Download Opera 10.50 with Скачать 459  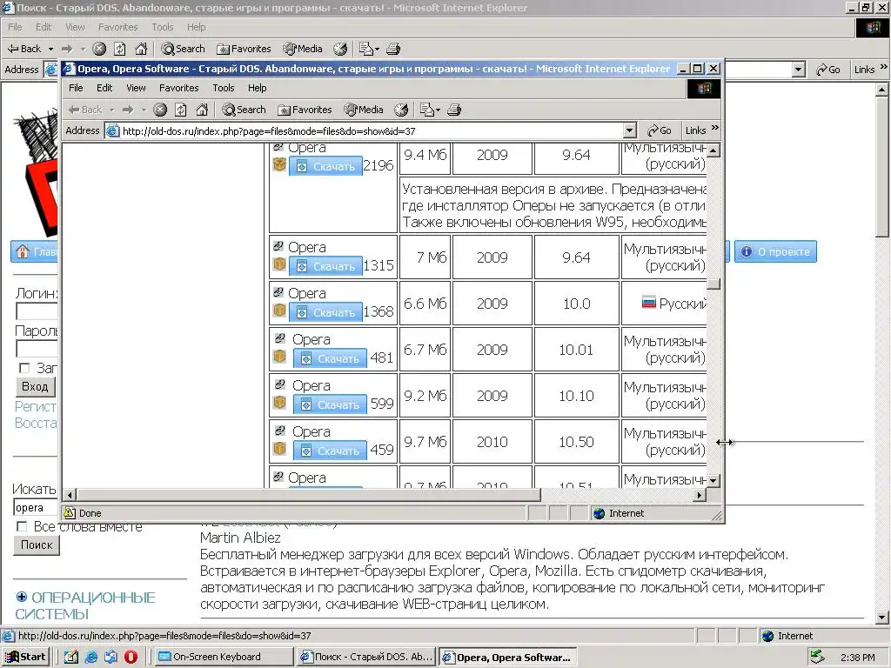pyautogui.click(x=330, y=451)
